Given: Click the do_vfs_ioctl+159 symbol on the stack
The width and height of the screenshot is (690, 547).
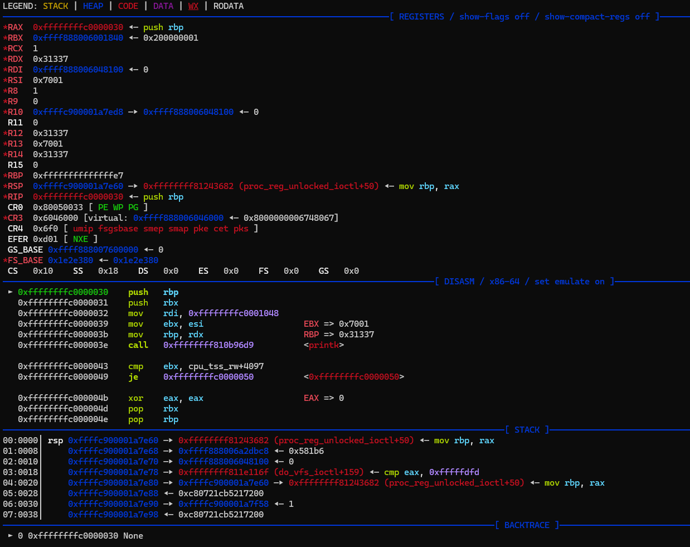Looking at the screenshot, I should (319, 472).
